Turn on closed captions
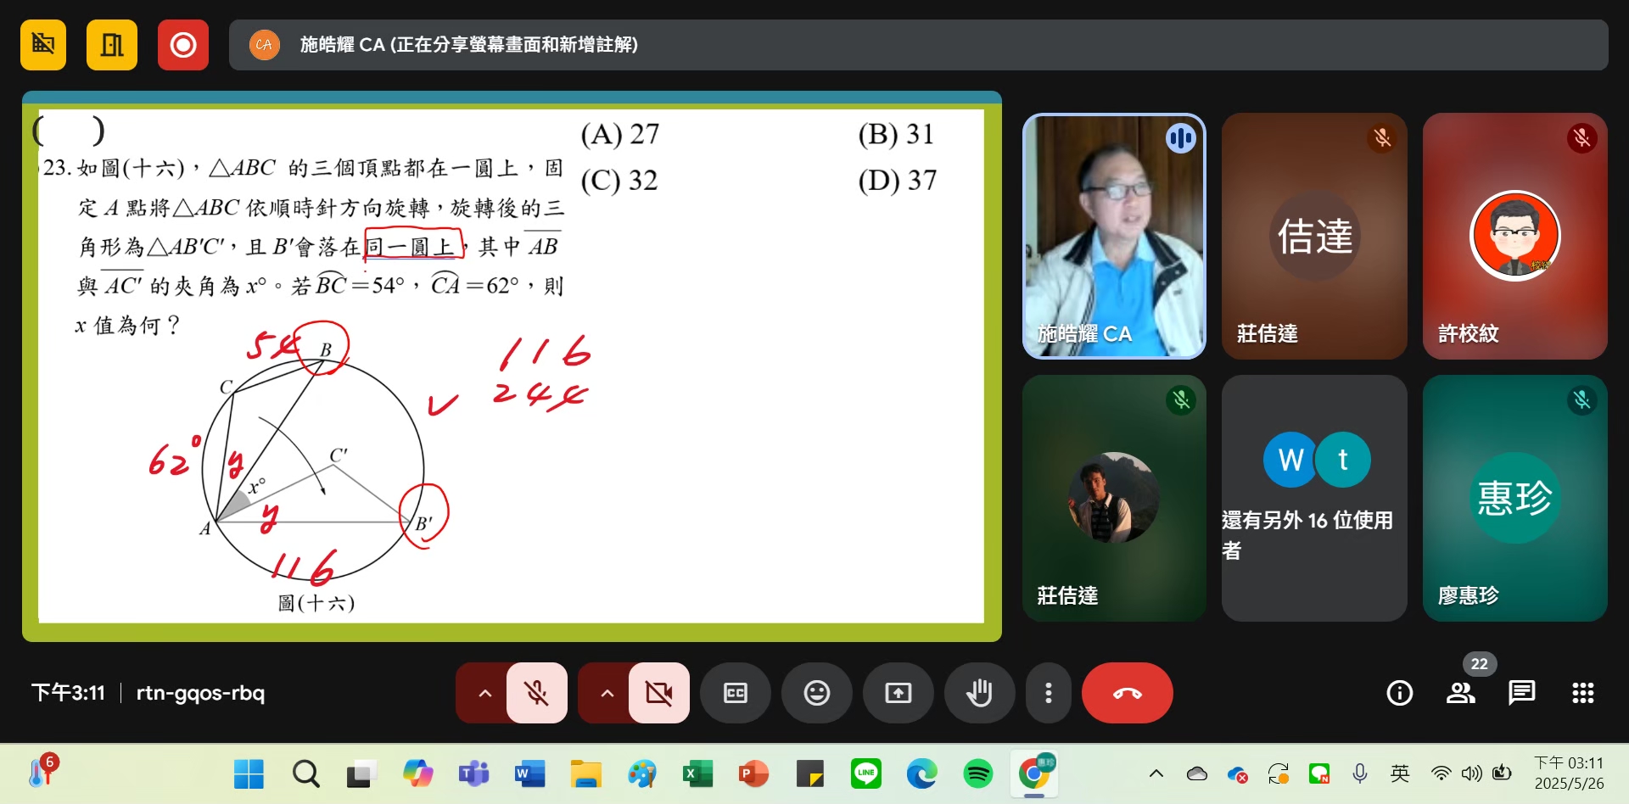The height and width of the screenshot is (804, 1629). 735,693
